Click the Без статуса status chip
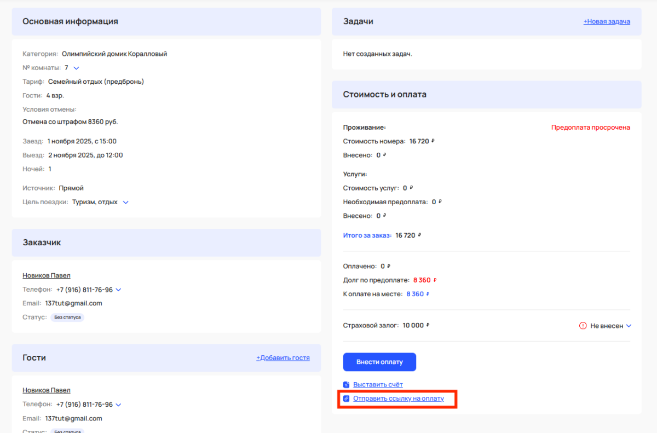This screenshot has width=657, height=433. [x=67, y=316]
